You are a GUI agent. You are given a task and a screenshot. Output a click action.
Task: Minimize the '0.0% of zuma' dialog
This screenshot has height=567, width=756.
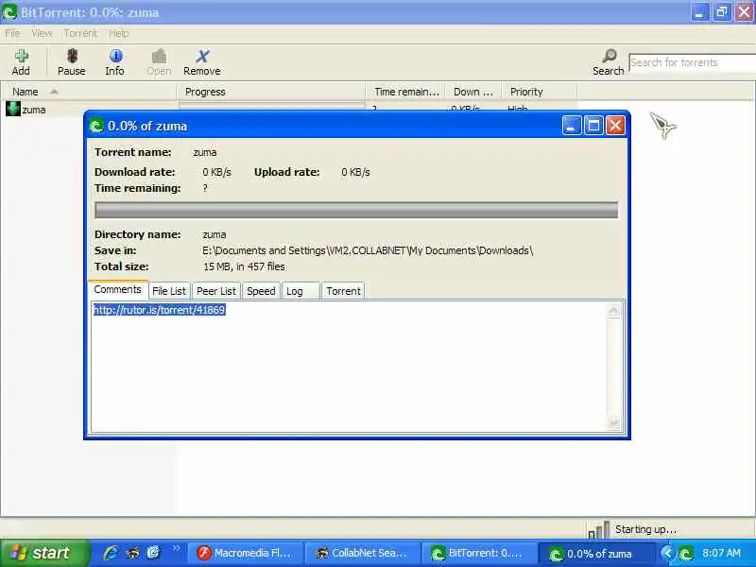tap(572, 126)
